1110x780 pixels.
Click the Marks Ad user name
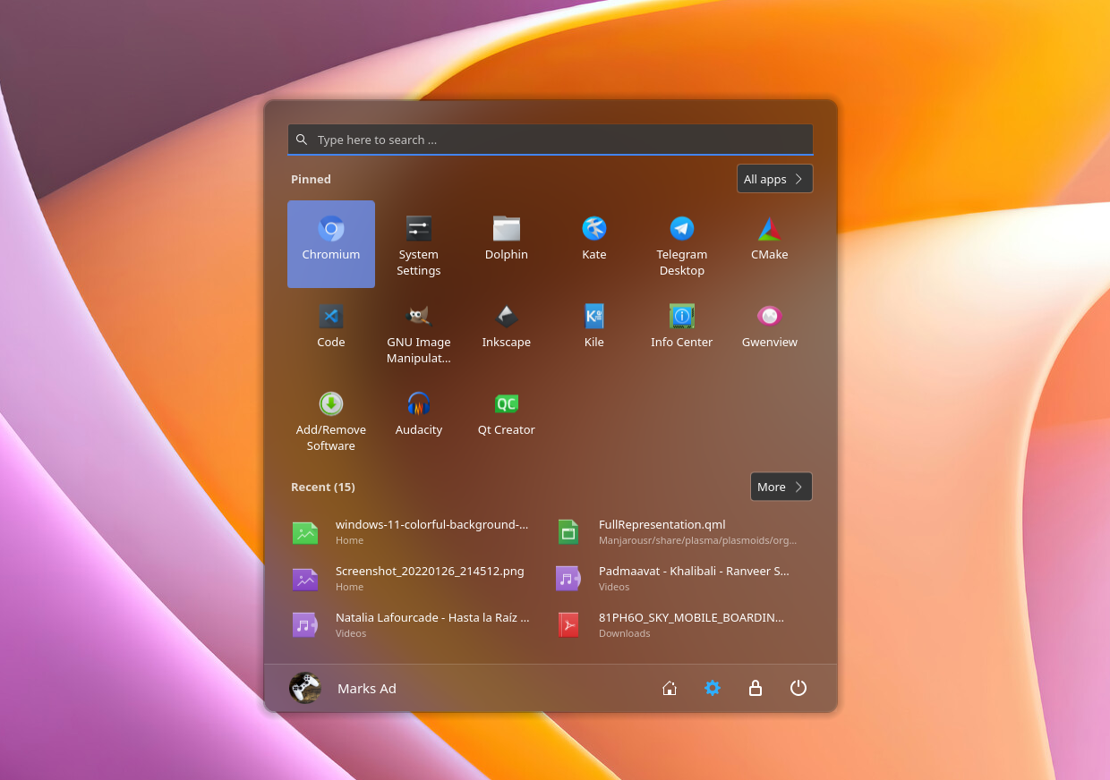click(367, 689)
